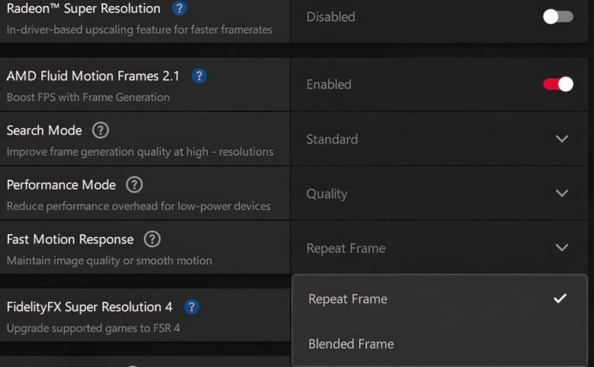Collapse the Fast Motion Response dropdown
594x367 pixels.
click(562, 248)
